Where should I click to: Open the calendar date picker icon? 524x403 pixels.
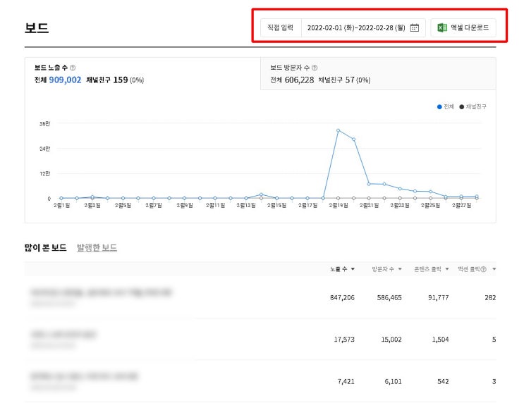coord(415,27)
